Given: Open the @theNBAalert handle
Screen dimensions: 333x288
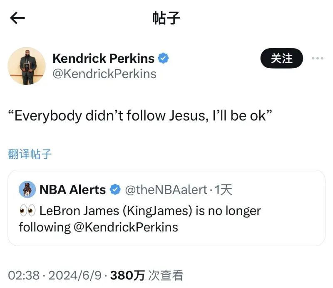Looking at the screenshot, I should coord(166,190).
